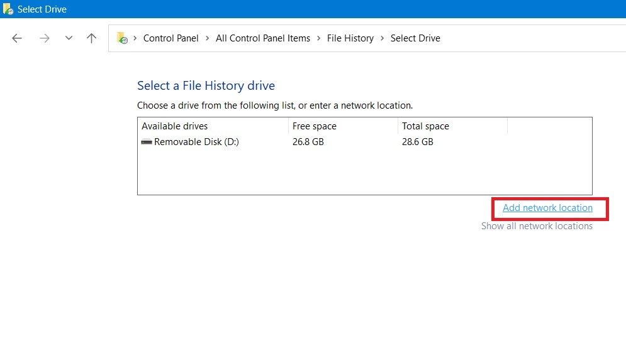The width and height of the screenshot is (626, 346).
Task: Click the Add network location link
Action: tap(547, 208)
